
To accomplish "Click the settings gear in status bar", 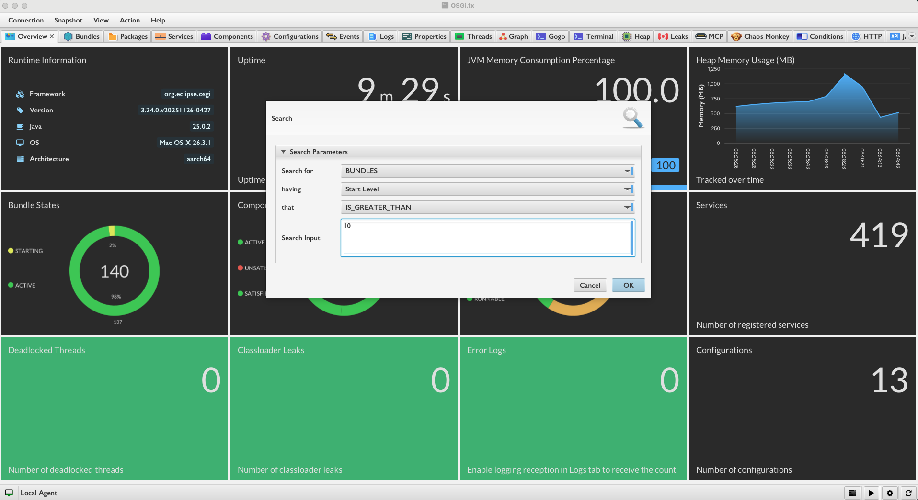I will click(x=890, y=493).
